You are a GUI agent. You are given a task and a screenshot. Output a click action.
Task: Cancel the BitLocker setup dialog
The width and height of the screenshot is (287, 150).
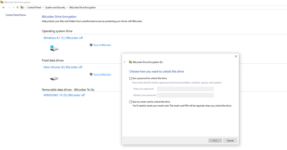(x=230, y=140)
